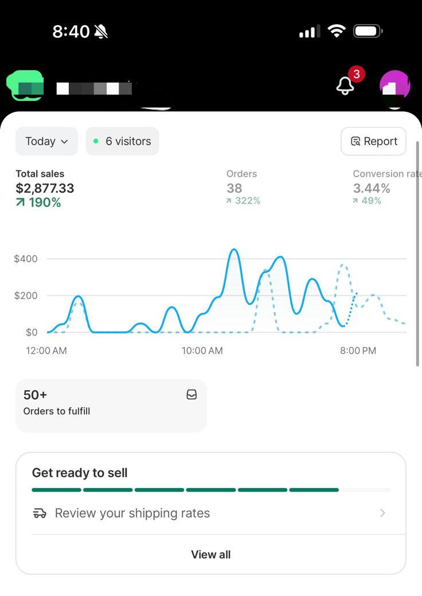This screenshot has width=422, height=596.
Task: Select the Total sales metric
Action: click(45, 188)
